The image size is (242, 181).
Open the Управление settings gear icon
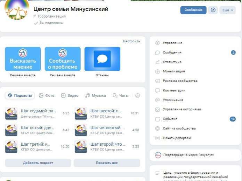(157, 43)
